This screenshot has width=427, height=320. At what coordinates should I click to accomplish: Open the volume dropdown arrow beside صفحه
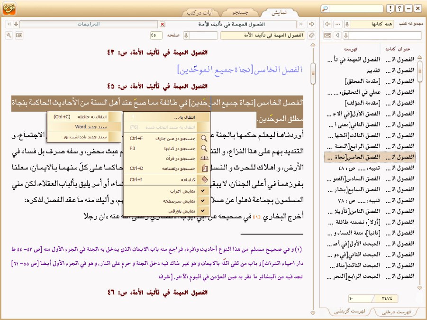point(186,36)
